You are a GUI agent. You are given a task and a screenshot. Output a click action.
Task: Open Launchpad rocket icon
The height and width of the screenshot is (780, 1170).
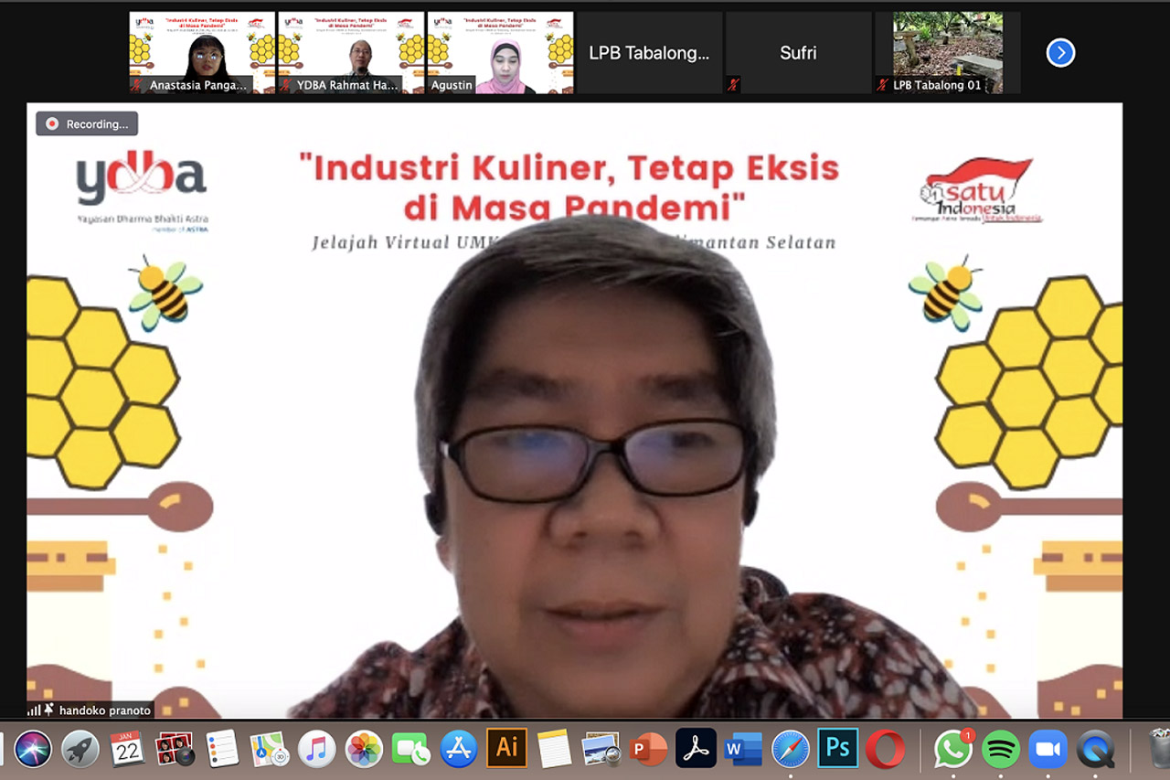[x=80, y=750]
